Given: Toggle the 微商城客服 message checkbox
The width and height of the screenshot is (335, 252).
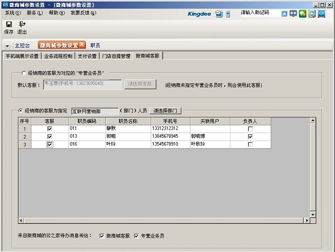Looking at the screenshot, I should click(102, 236).
